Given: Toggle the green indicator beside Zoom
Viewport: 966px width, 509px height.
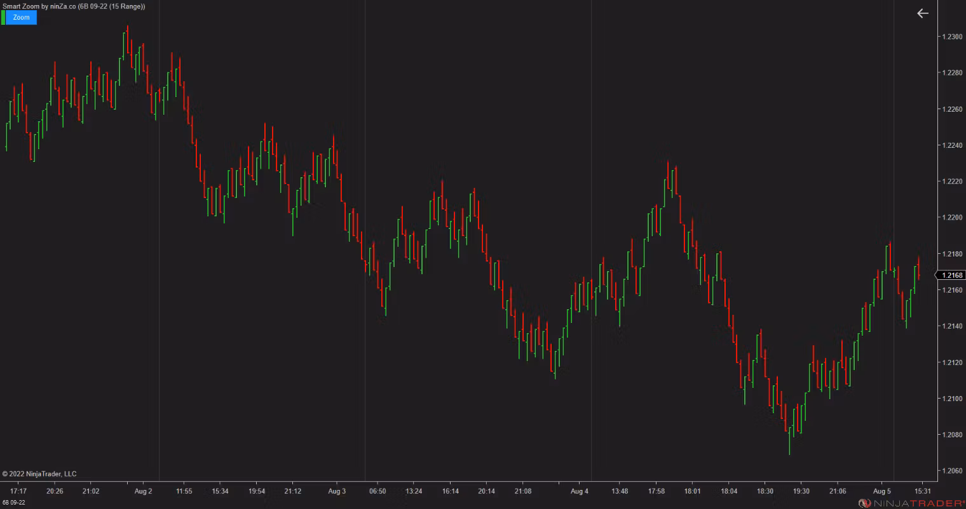Looking at the screenshot, I should coord(3,18).
